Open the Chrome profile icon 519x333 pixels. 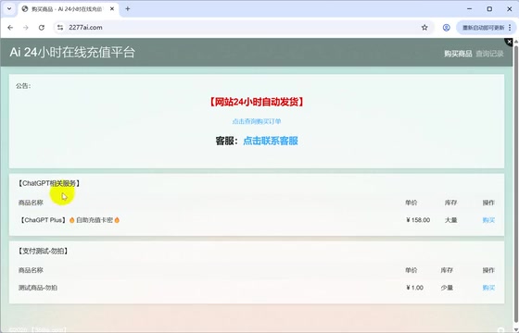446,28
